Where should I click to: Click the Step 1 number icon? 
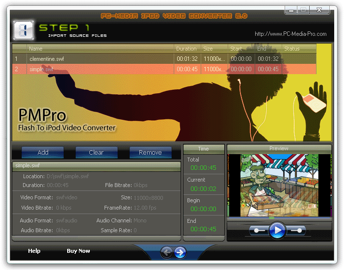(x=24, y=30)
